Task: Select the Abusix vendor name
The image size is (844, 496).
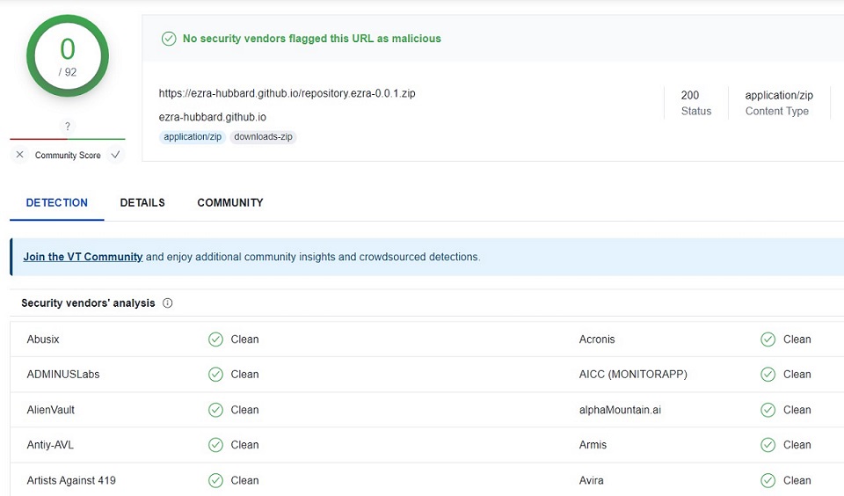Action: point(43,339)
